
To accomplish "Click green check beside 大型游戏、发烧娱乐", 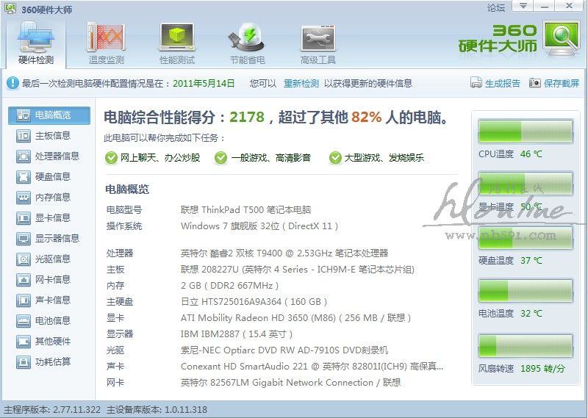I will pyautogui.click(x=335, y=158).
